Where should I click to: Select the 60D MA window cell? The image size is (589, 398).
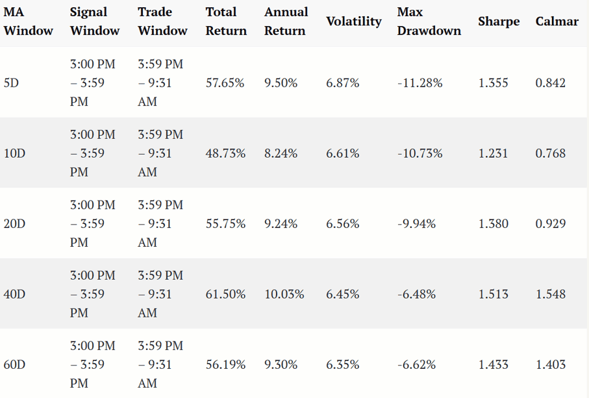pyautogui.click(x=14, y=365)
